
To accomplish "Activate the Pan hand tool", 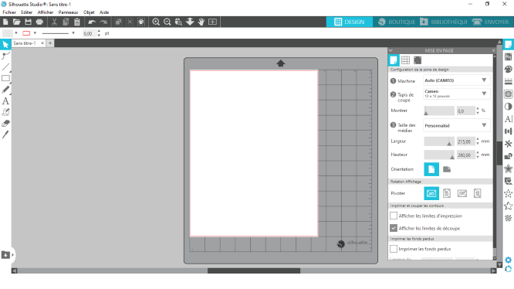I will [201, 22].
